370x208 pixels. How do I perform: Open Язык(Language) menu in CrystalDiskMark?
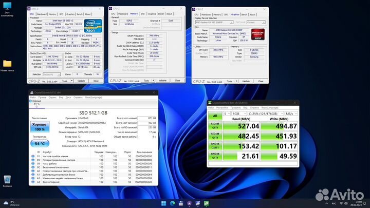coord(270,107)
